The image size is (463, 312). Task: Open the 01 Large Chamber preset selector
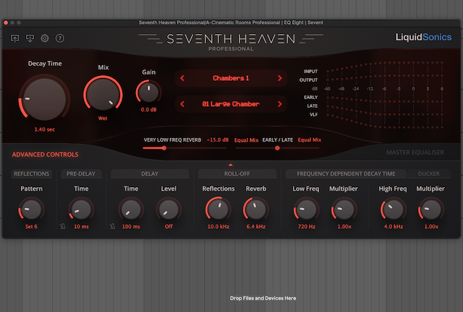coord(231,104)
